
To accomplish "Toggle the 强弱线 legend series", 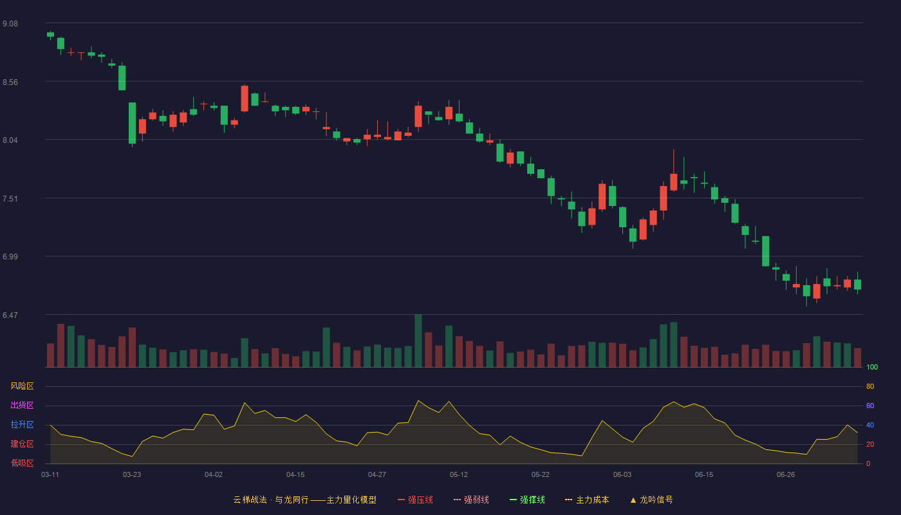I will pyautogui.click(x=471, y=500).
